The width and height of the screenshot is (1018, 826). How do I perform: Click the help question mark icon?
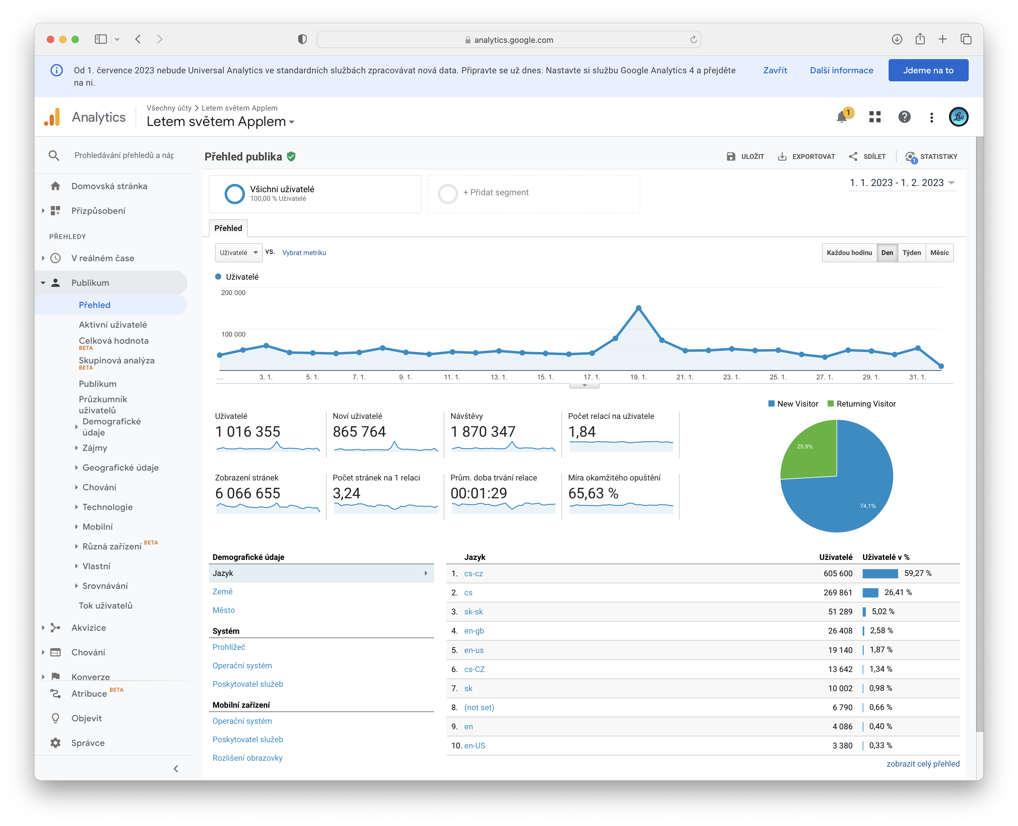tap(904, 117)
